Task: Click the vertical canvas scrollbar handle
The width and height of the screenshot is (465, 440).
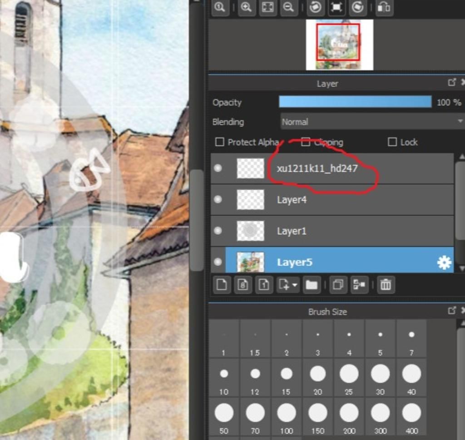Action: click(x=196, y=220)
